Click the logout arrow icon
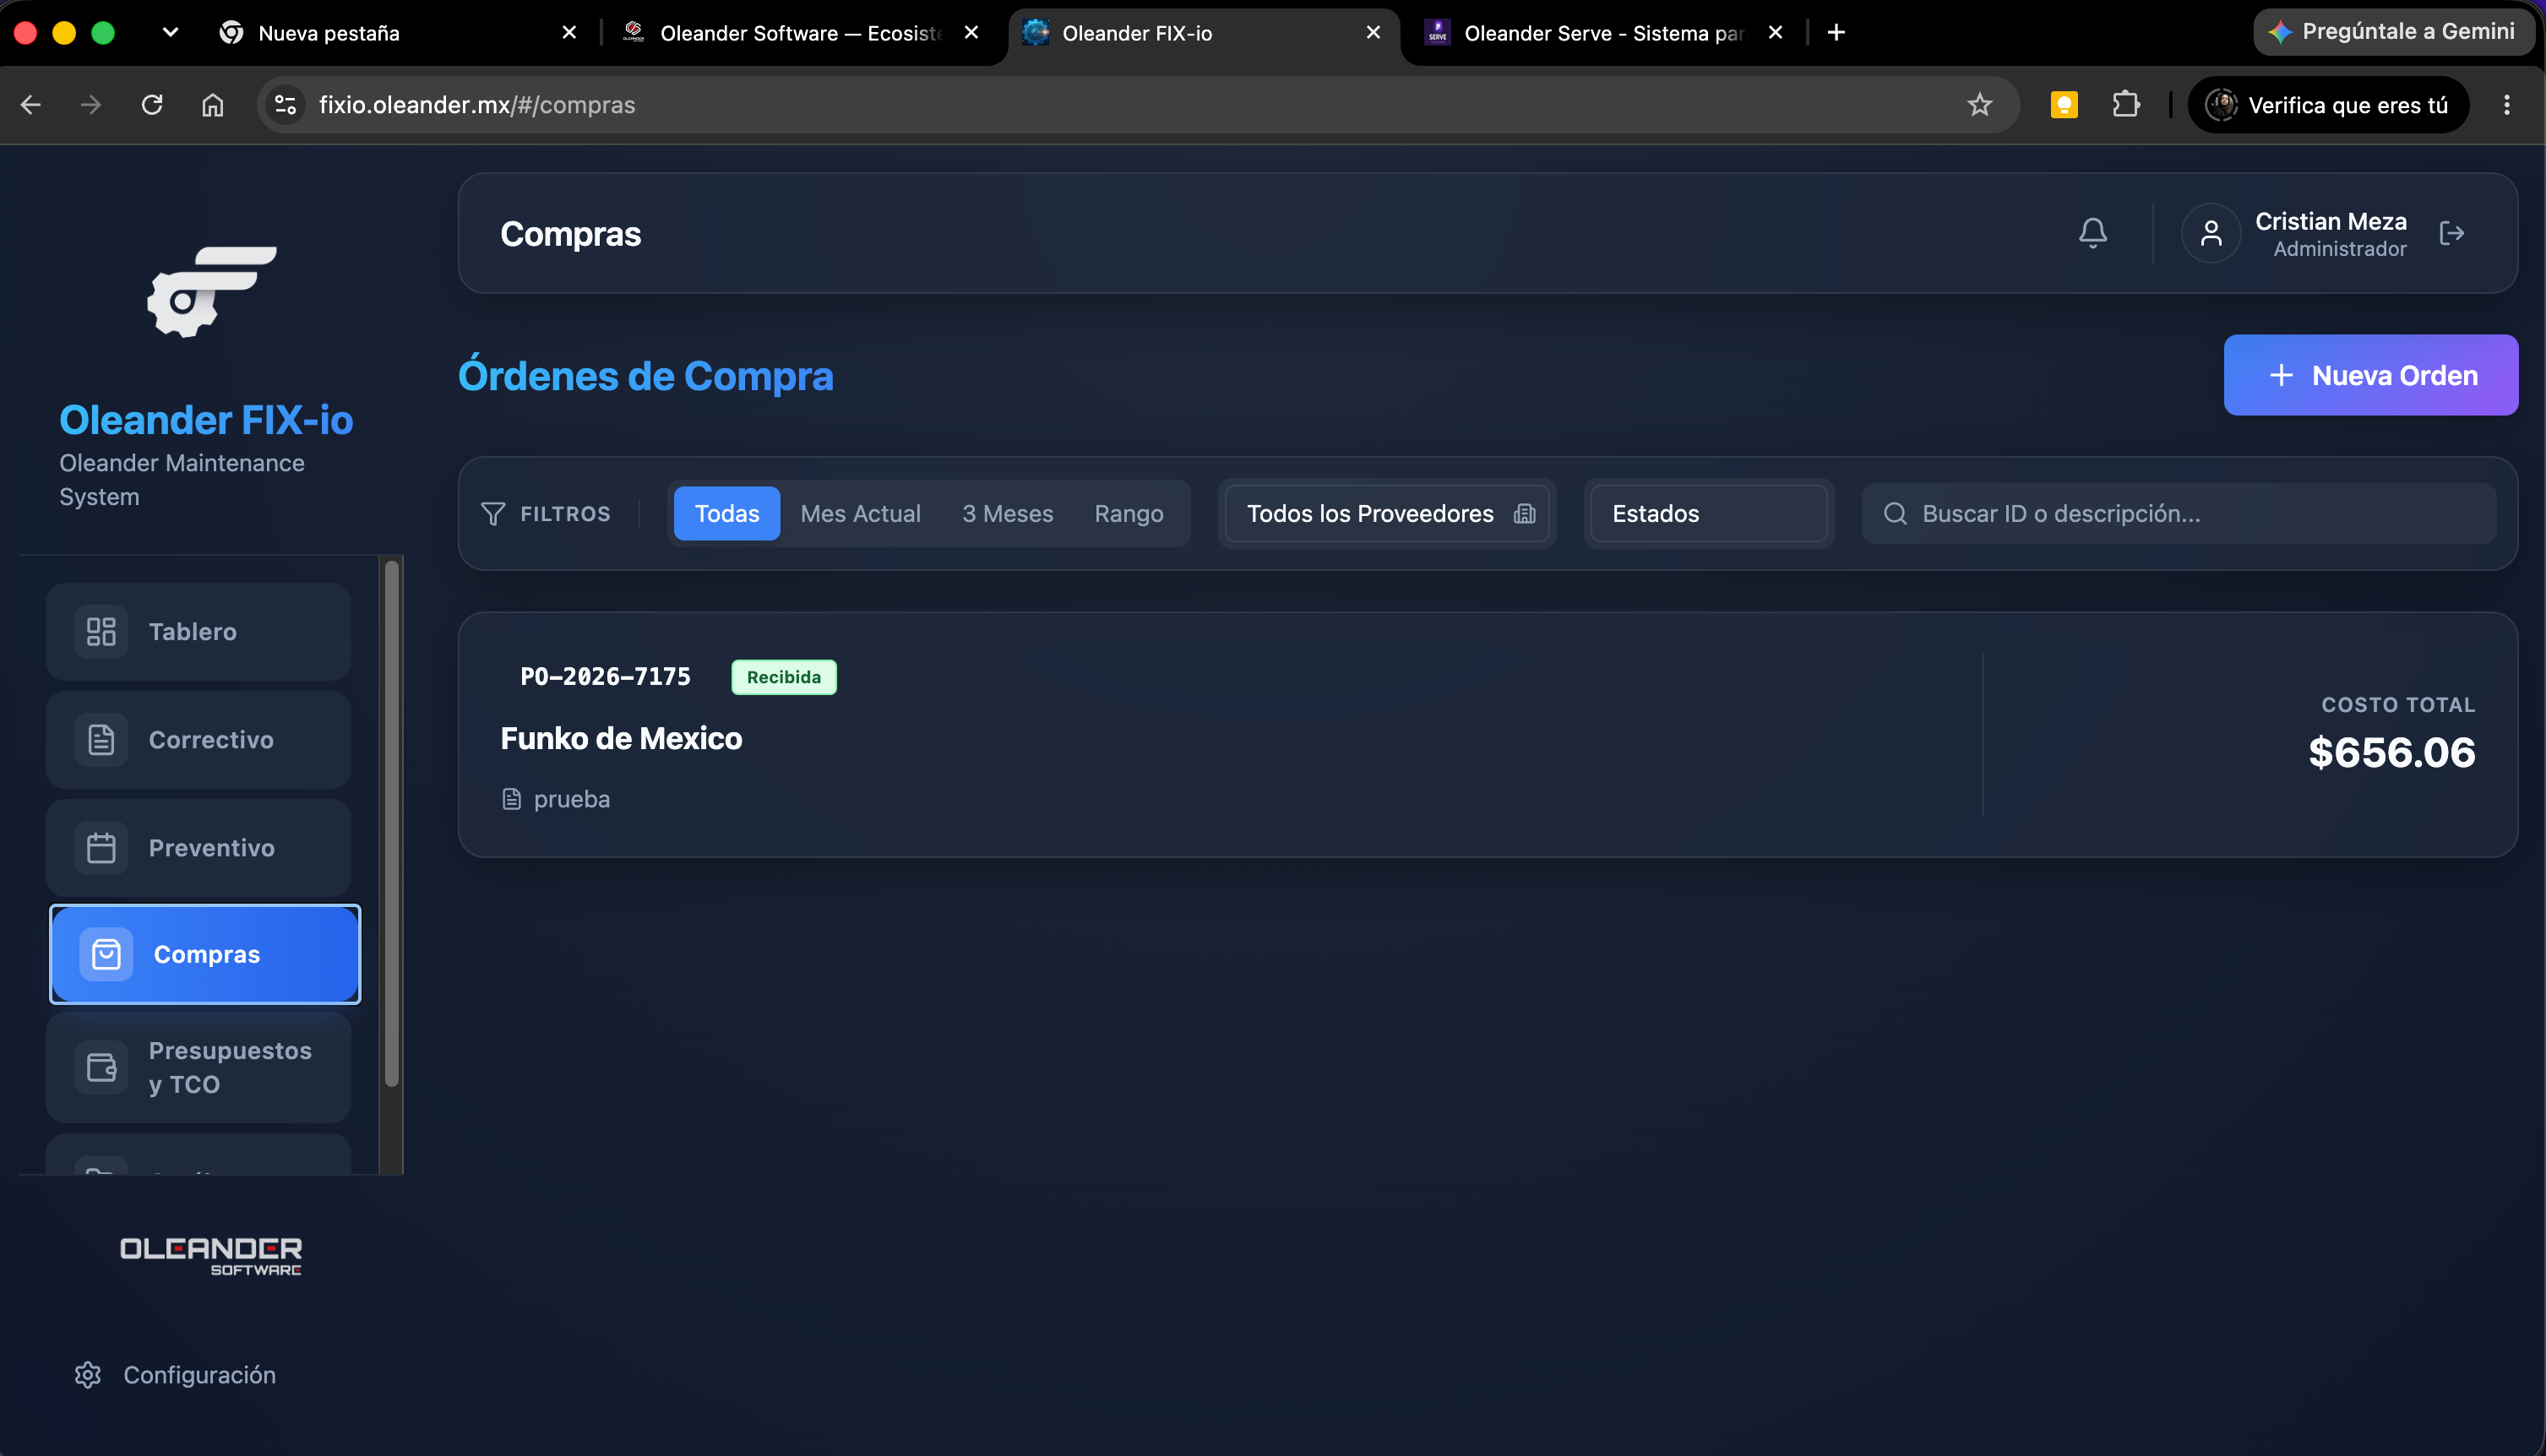This screenshot has width=2546, height=1456. pos(2451,233)
